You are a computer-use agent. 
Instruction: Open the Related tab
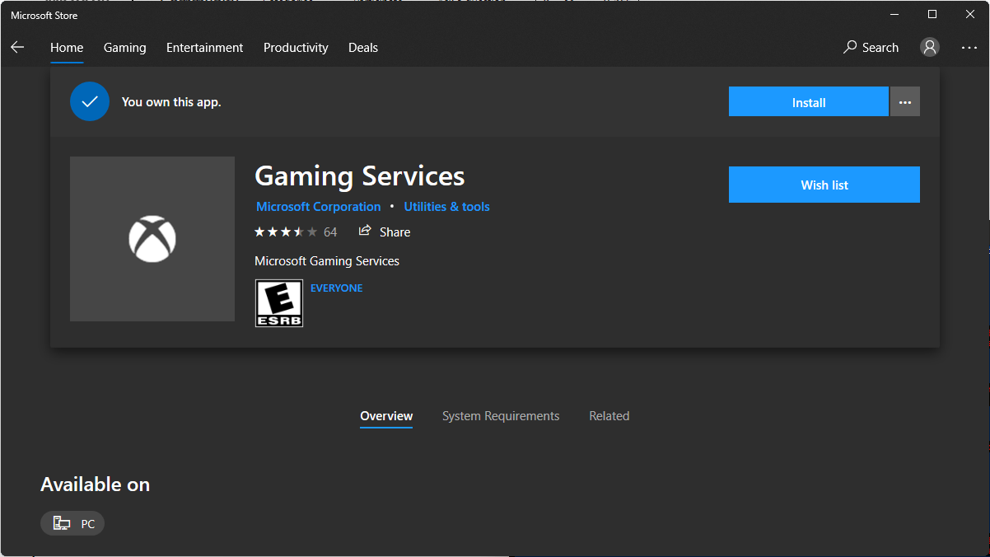[x=609, y=416]
